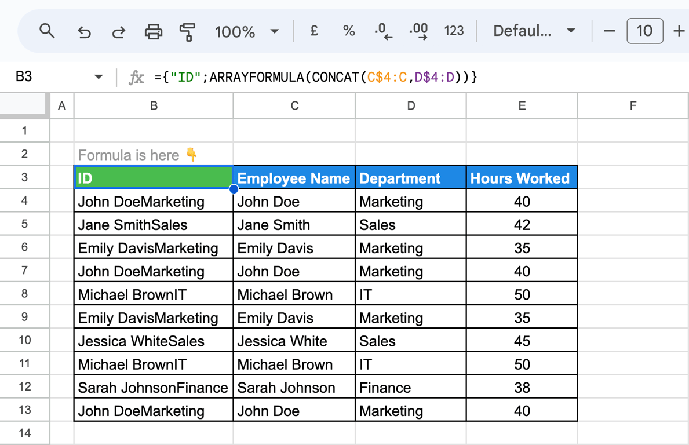This screenshot has height=445, width=689.
Task: Click the fx function icon
Action: coord(136,77)
